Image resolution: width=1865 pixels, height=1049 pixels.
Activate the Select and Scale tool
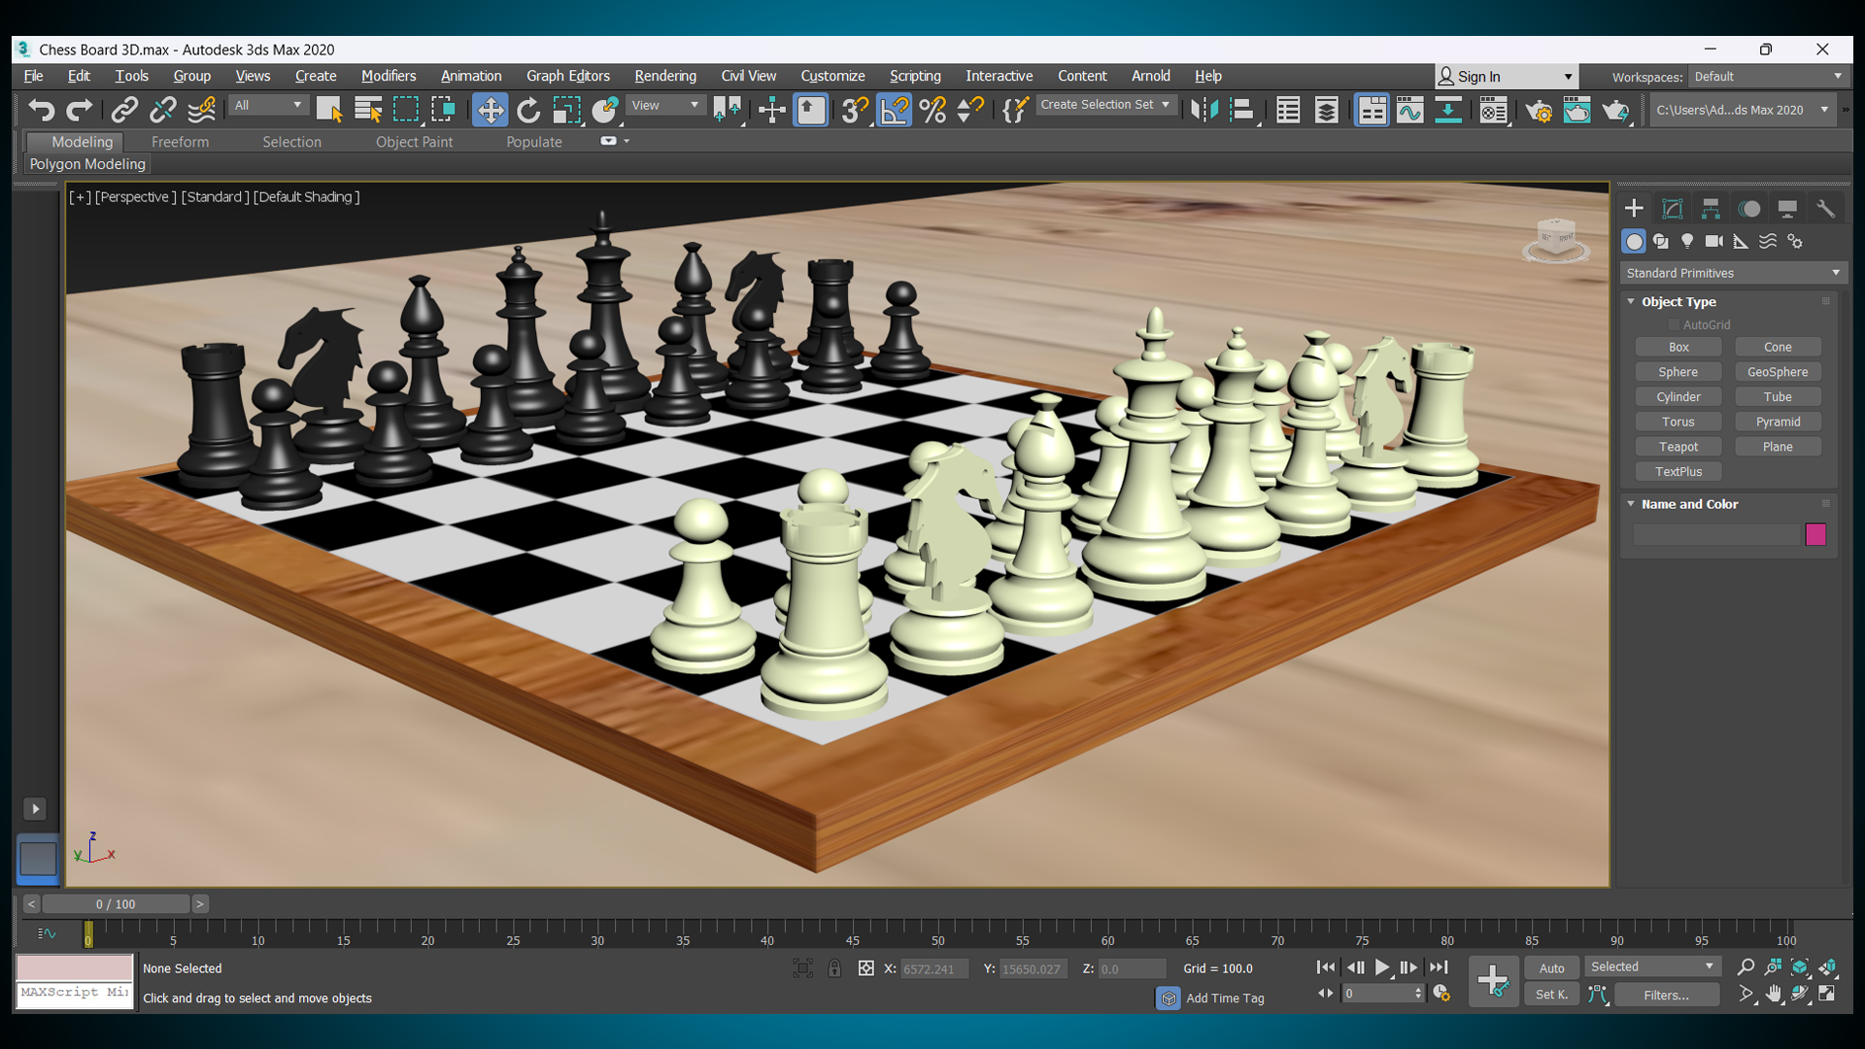566,110
